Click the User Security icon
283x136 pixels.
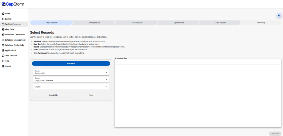point(3,56)
